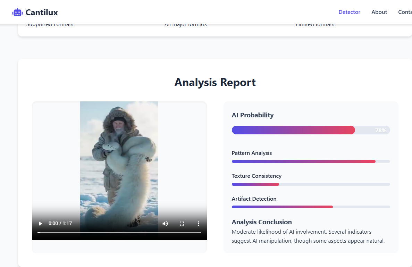Open the video's three-dot options menu
This screenshot has width=412, height=267.
tap(199, 224)
